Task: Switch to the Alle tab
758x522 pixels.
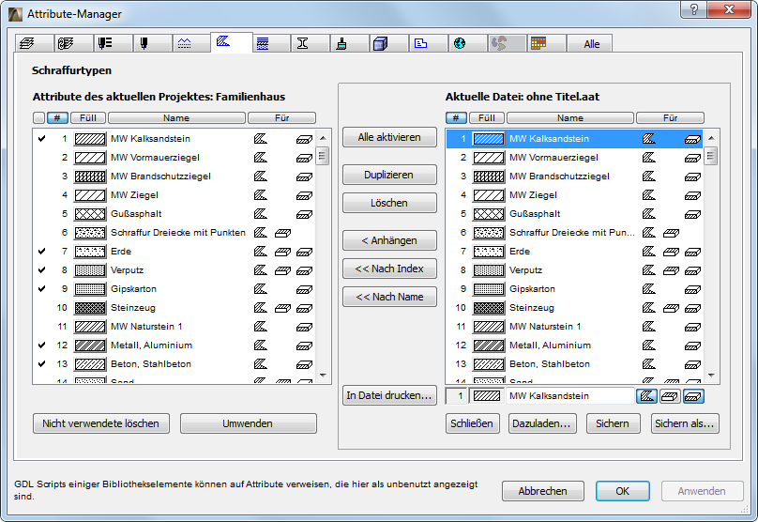Action: 591,43
